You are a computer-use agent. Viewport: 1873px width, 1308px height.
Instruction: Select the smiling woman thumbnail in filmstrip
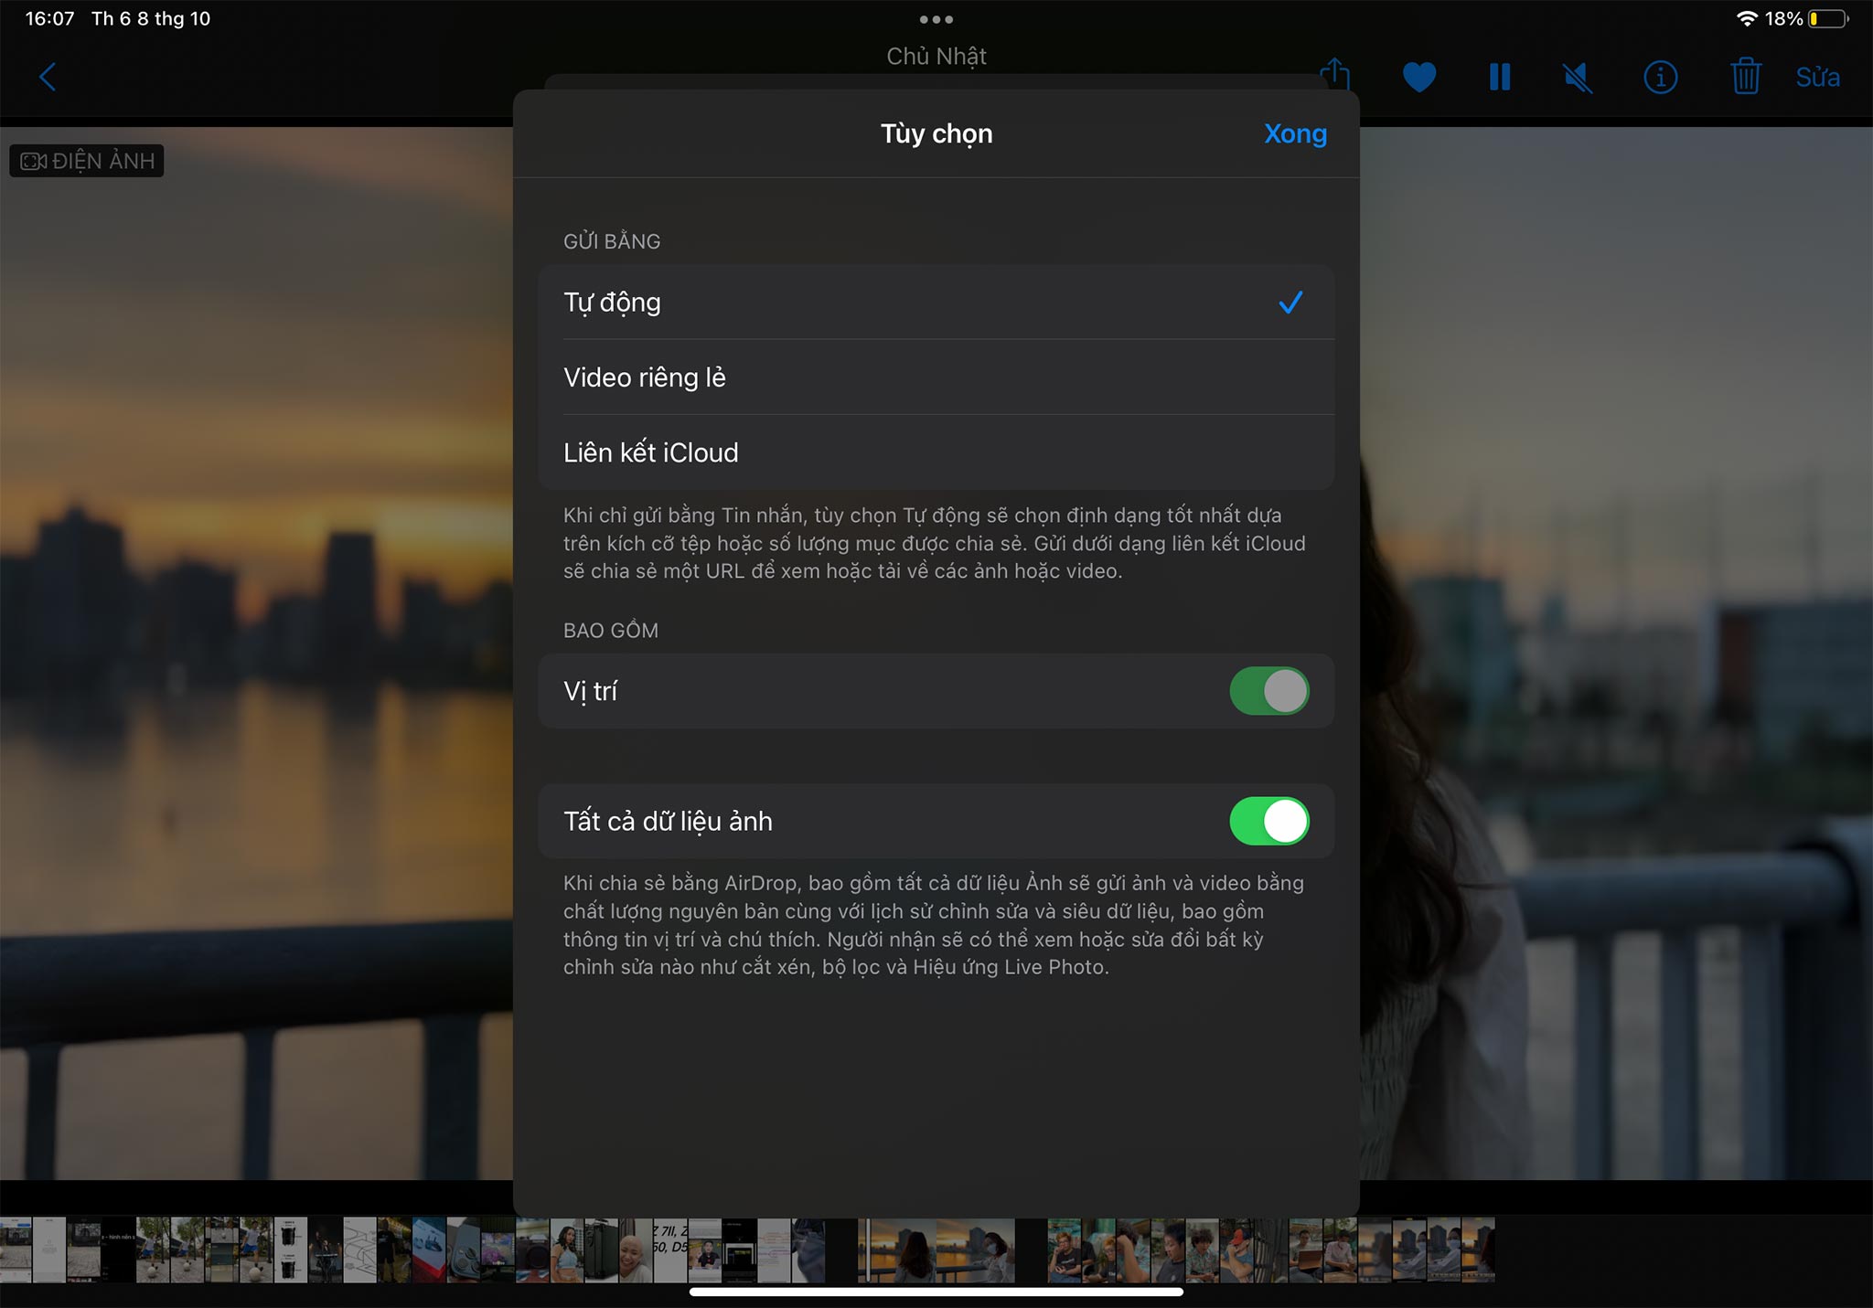[635, 1250]
